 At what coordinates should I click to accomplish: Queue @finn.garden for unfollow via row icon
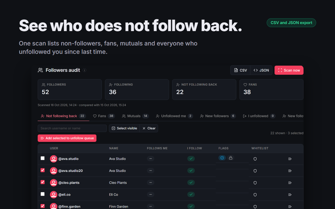pos(290,207)
